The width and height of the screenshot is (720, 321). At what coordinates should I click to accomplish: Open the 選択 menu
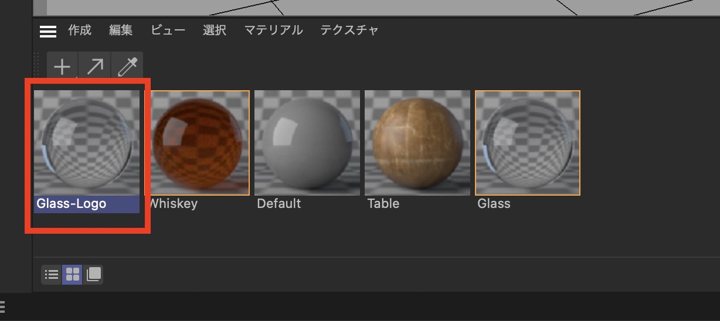[x=215, y=30]
